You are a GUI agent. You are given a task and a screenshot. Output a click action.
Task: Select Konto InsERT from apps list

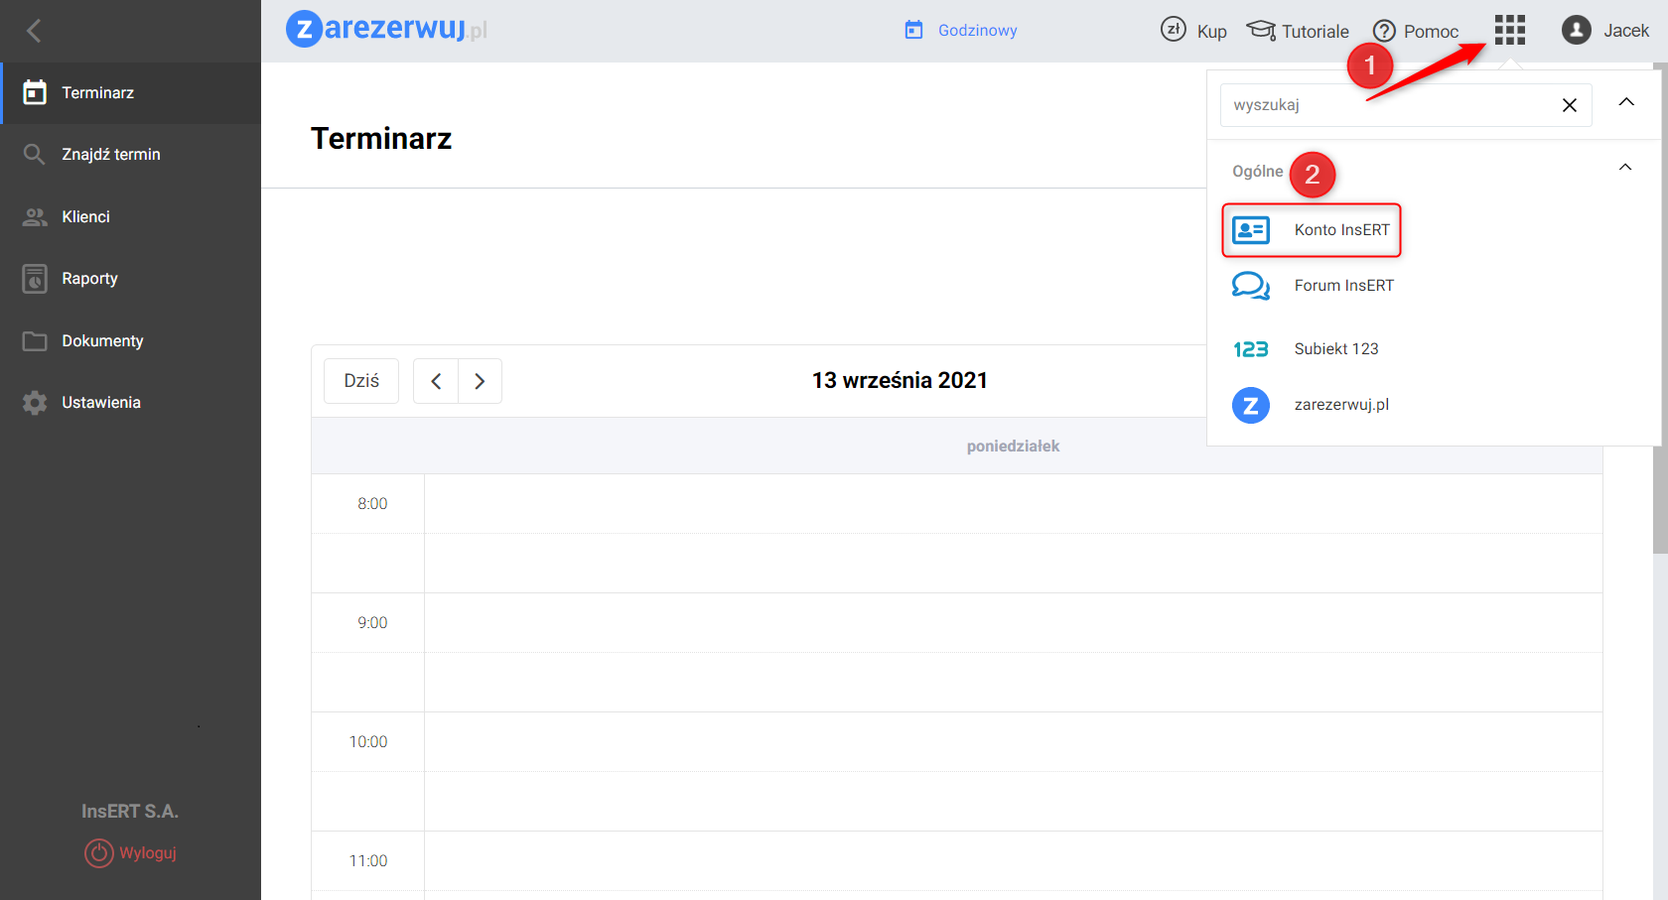click(x=1342, y=230)
